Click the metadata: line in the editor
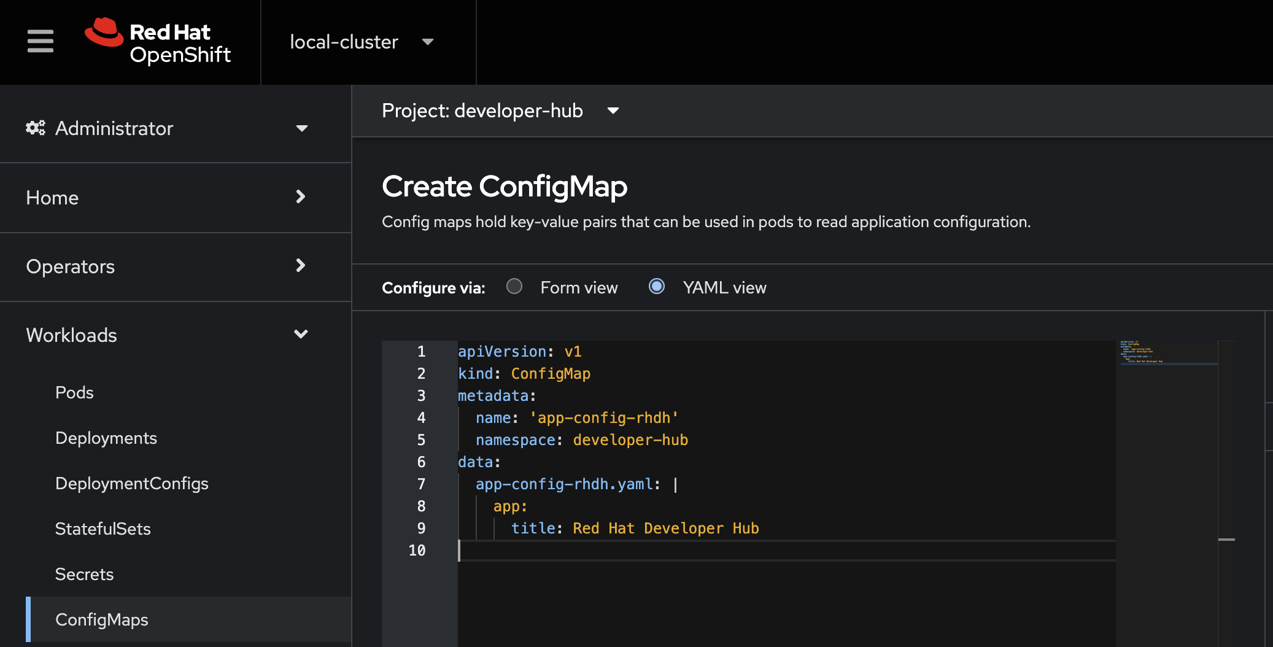1273x647 pixels. tap(497, 396)
